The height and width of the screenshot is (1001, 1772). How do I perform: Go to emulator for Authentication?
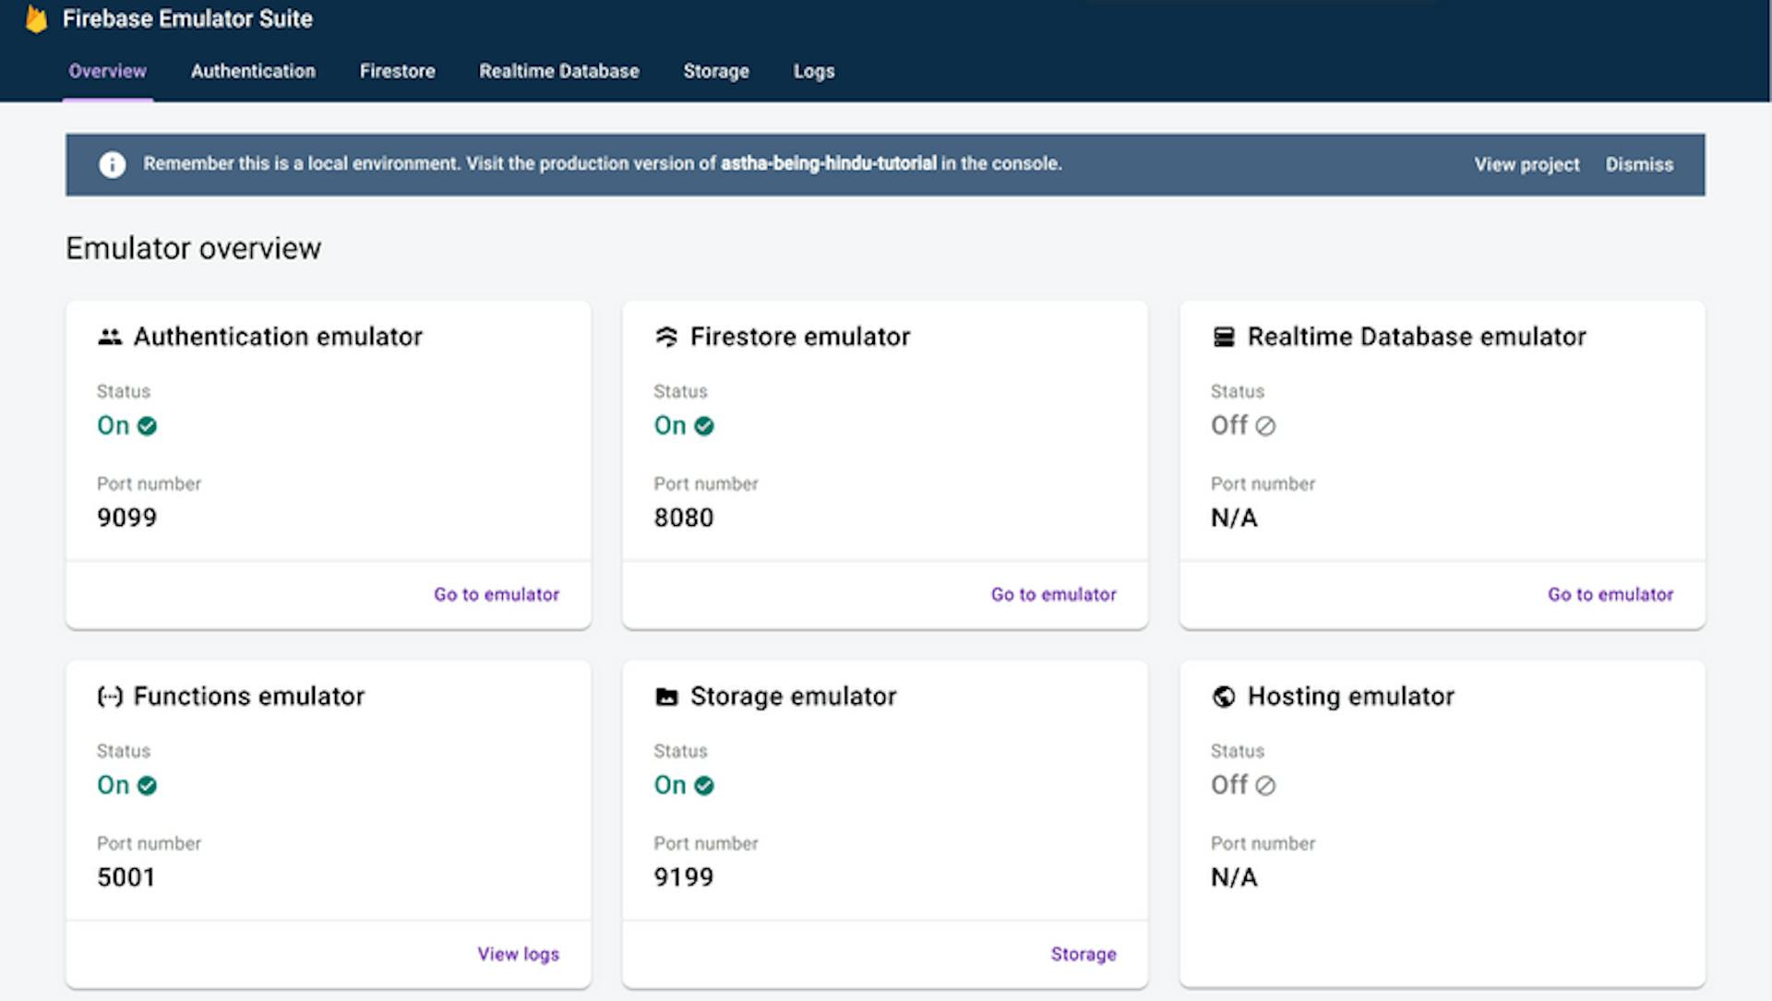click(x=497, y=595)
